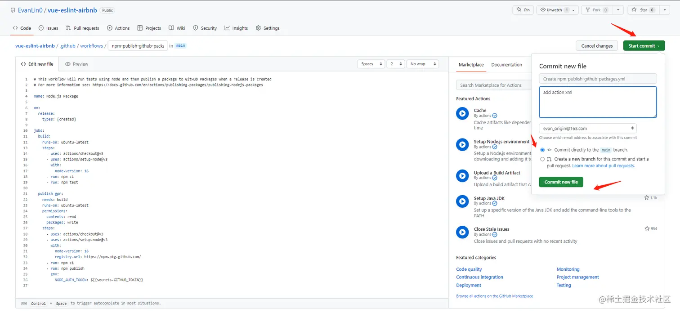Click the green Start commit dropdown button

[644, 46]
